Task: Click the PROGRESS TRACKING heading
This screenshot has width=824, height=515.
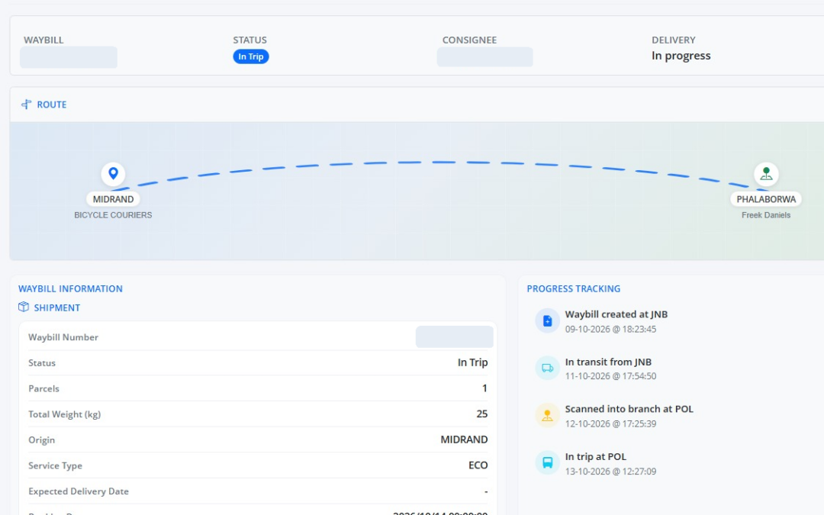Action: (x=573, y=288)
